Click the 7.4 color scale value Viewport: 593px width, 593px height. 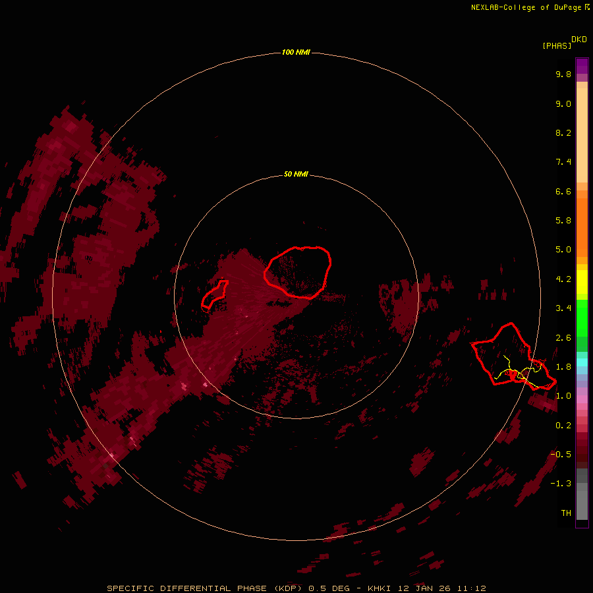click(563, 162)
